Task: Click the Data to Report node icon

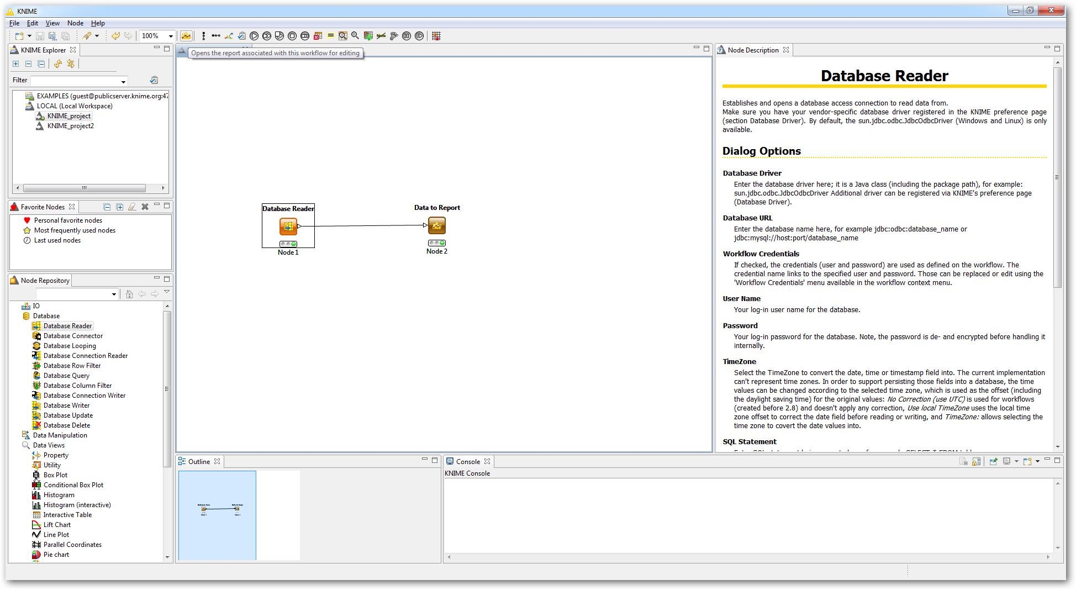Action: (436, 225)
